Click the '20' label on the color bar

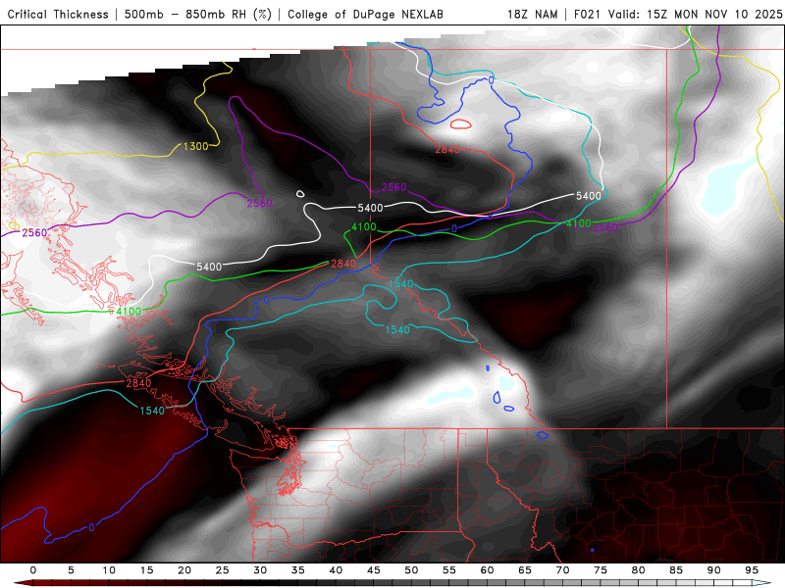pos(184,570)
